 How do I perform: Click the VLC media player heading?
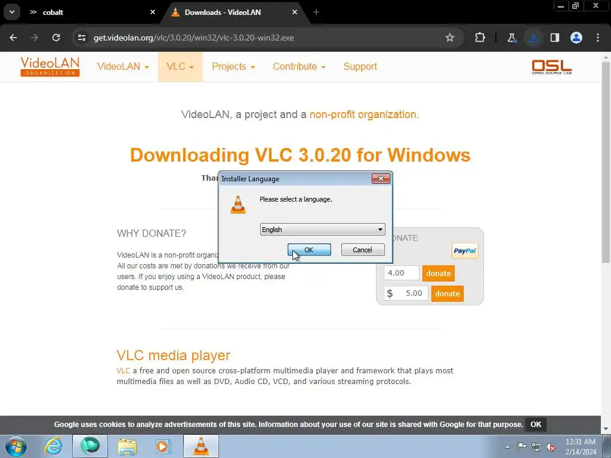tap(174, 355)
